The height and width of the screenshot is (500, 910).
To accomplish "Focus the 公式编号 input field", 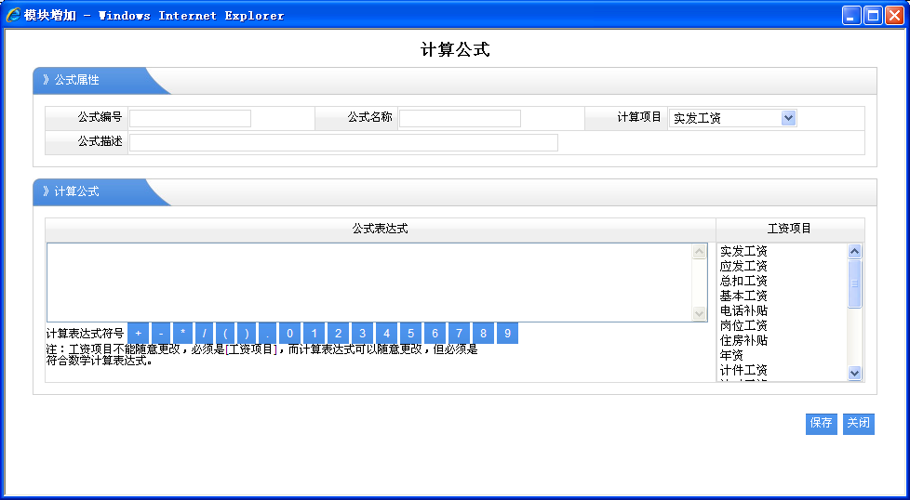I will (190, 118).
